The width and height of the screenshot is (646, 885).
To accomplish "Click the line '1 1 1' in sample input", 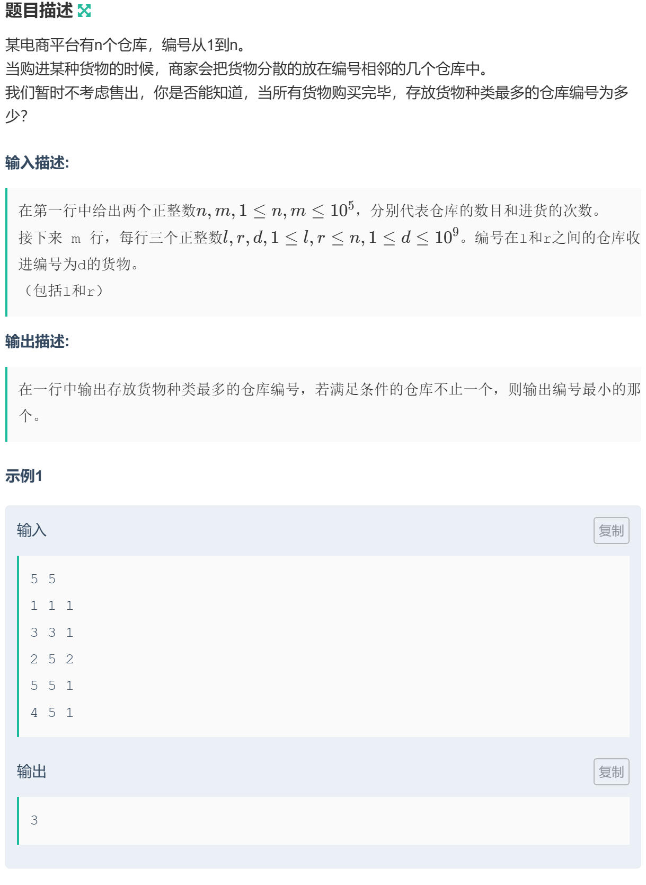I will 51,605.
